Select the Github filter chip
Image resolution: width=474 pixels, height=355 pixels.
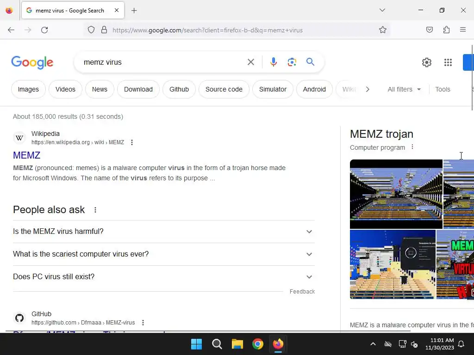(x=179, y=89)
